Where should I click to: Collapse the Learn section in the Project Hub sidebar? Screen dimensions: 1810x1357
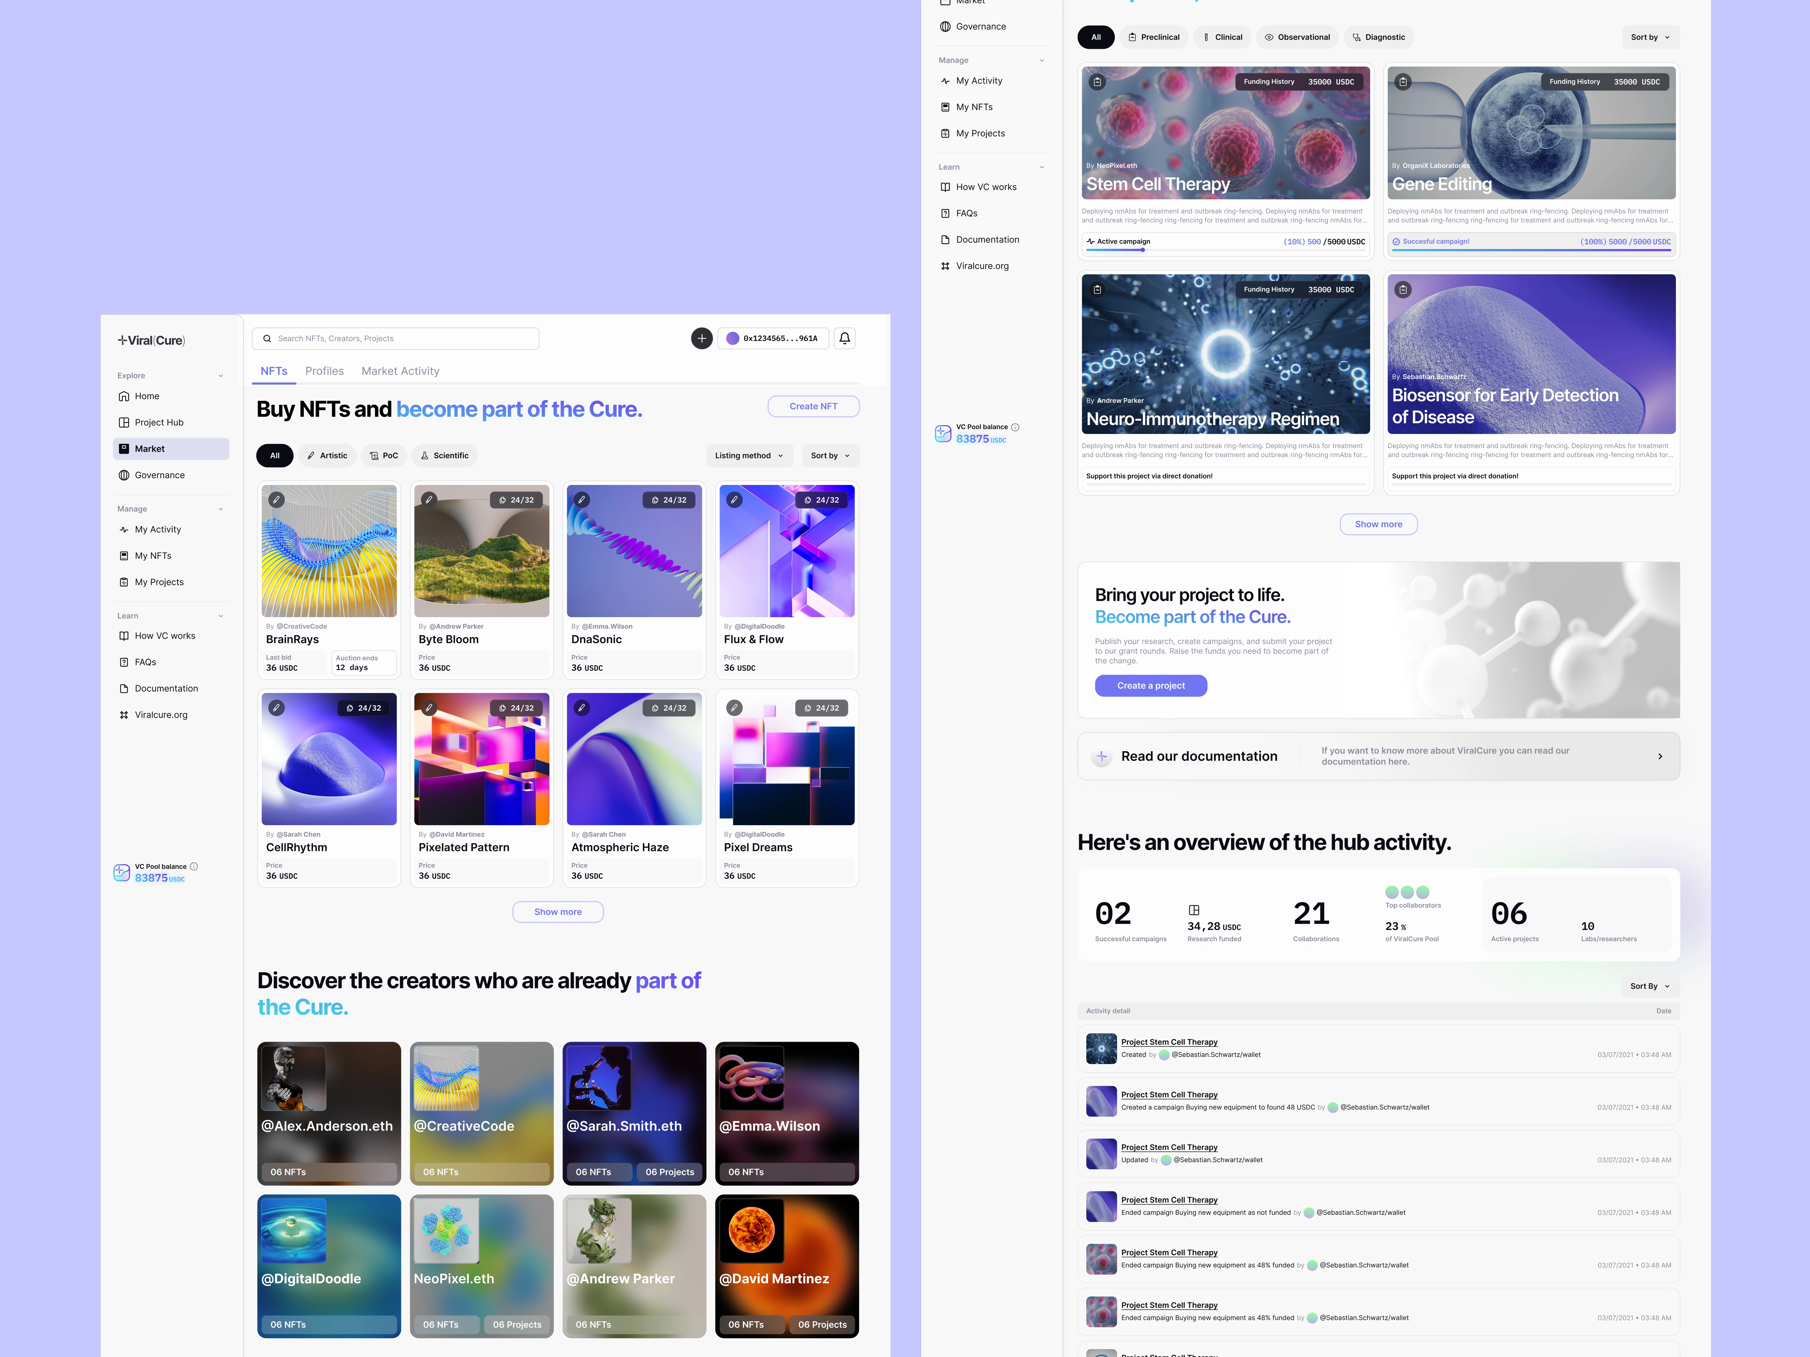1042,168
